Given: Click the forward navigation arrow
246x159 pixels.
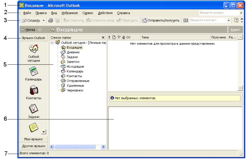Looking at the screenshot, I should click(x=40, y=30).
